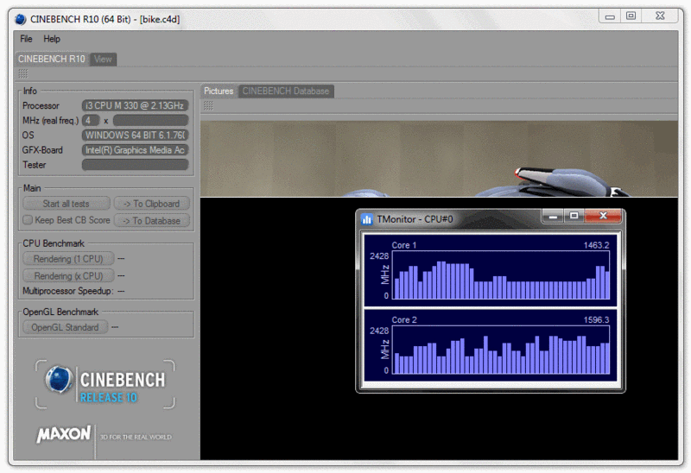Click the OS info field
The width and height of the screenshot is (691, 473).
[x=136, y=136]
